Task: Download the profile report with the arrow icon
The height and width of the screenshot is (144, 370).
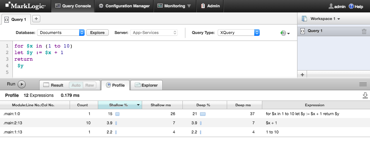Action: pos(365,95)
